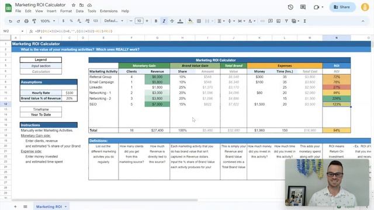Add a new sheet with plus button
This screenshot has height=210, width=374.
click(15, 206)
